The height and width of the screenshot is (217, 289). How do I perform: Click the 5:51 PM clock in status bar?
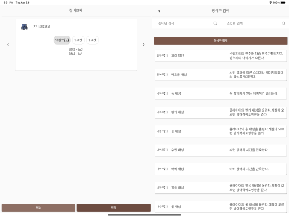click(x=8, y=2)
